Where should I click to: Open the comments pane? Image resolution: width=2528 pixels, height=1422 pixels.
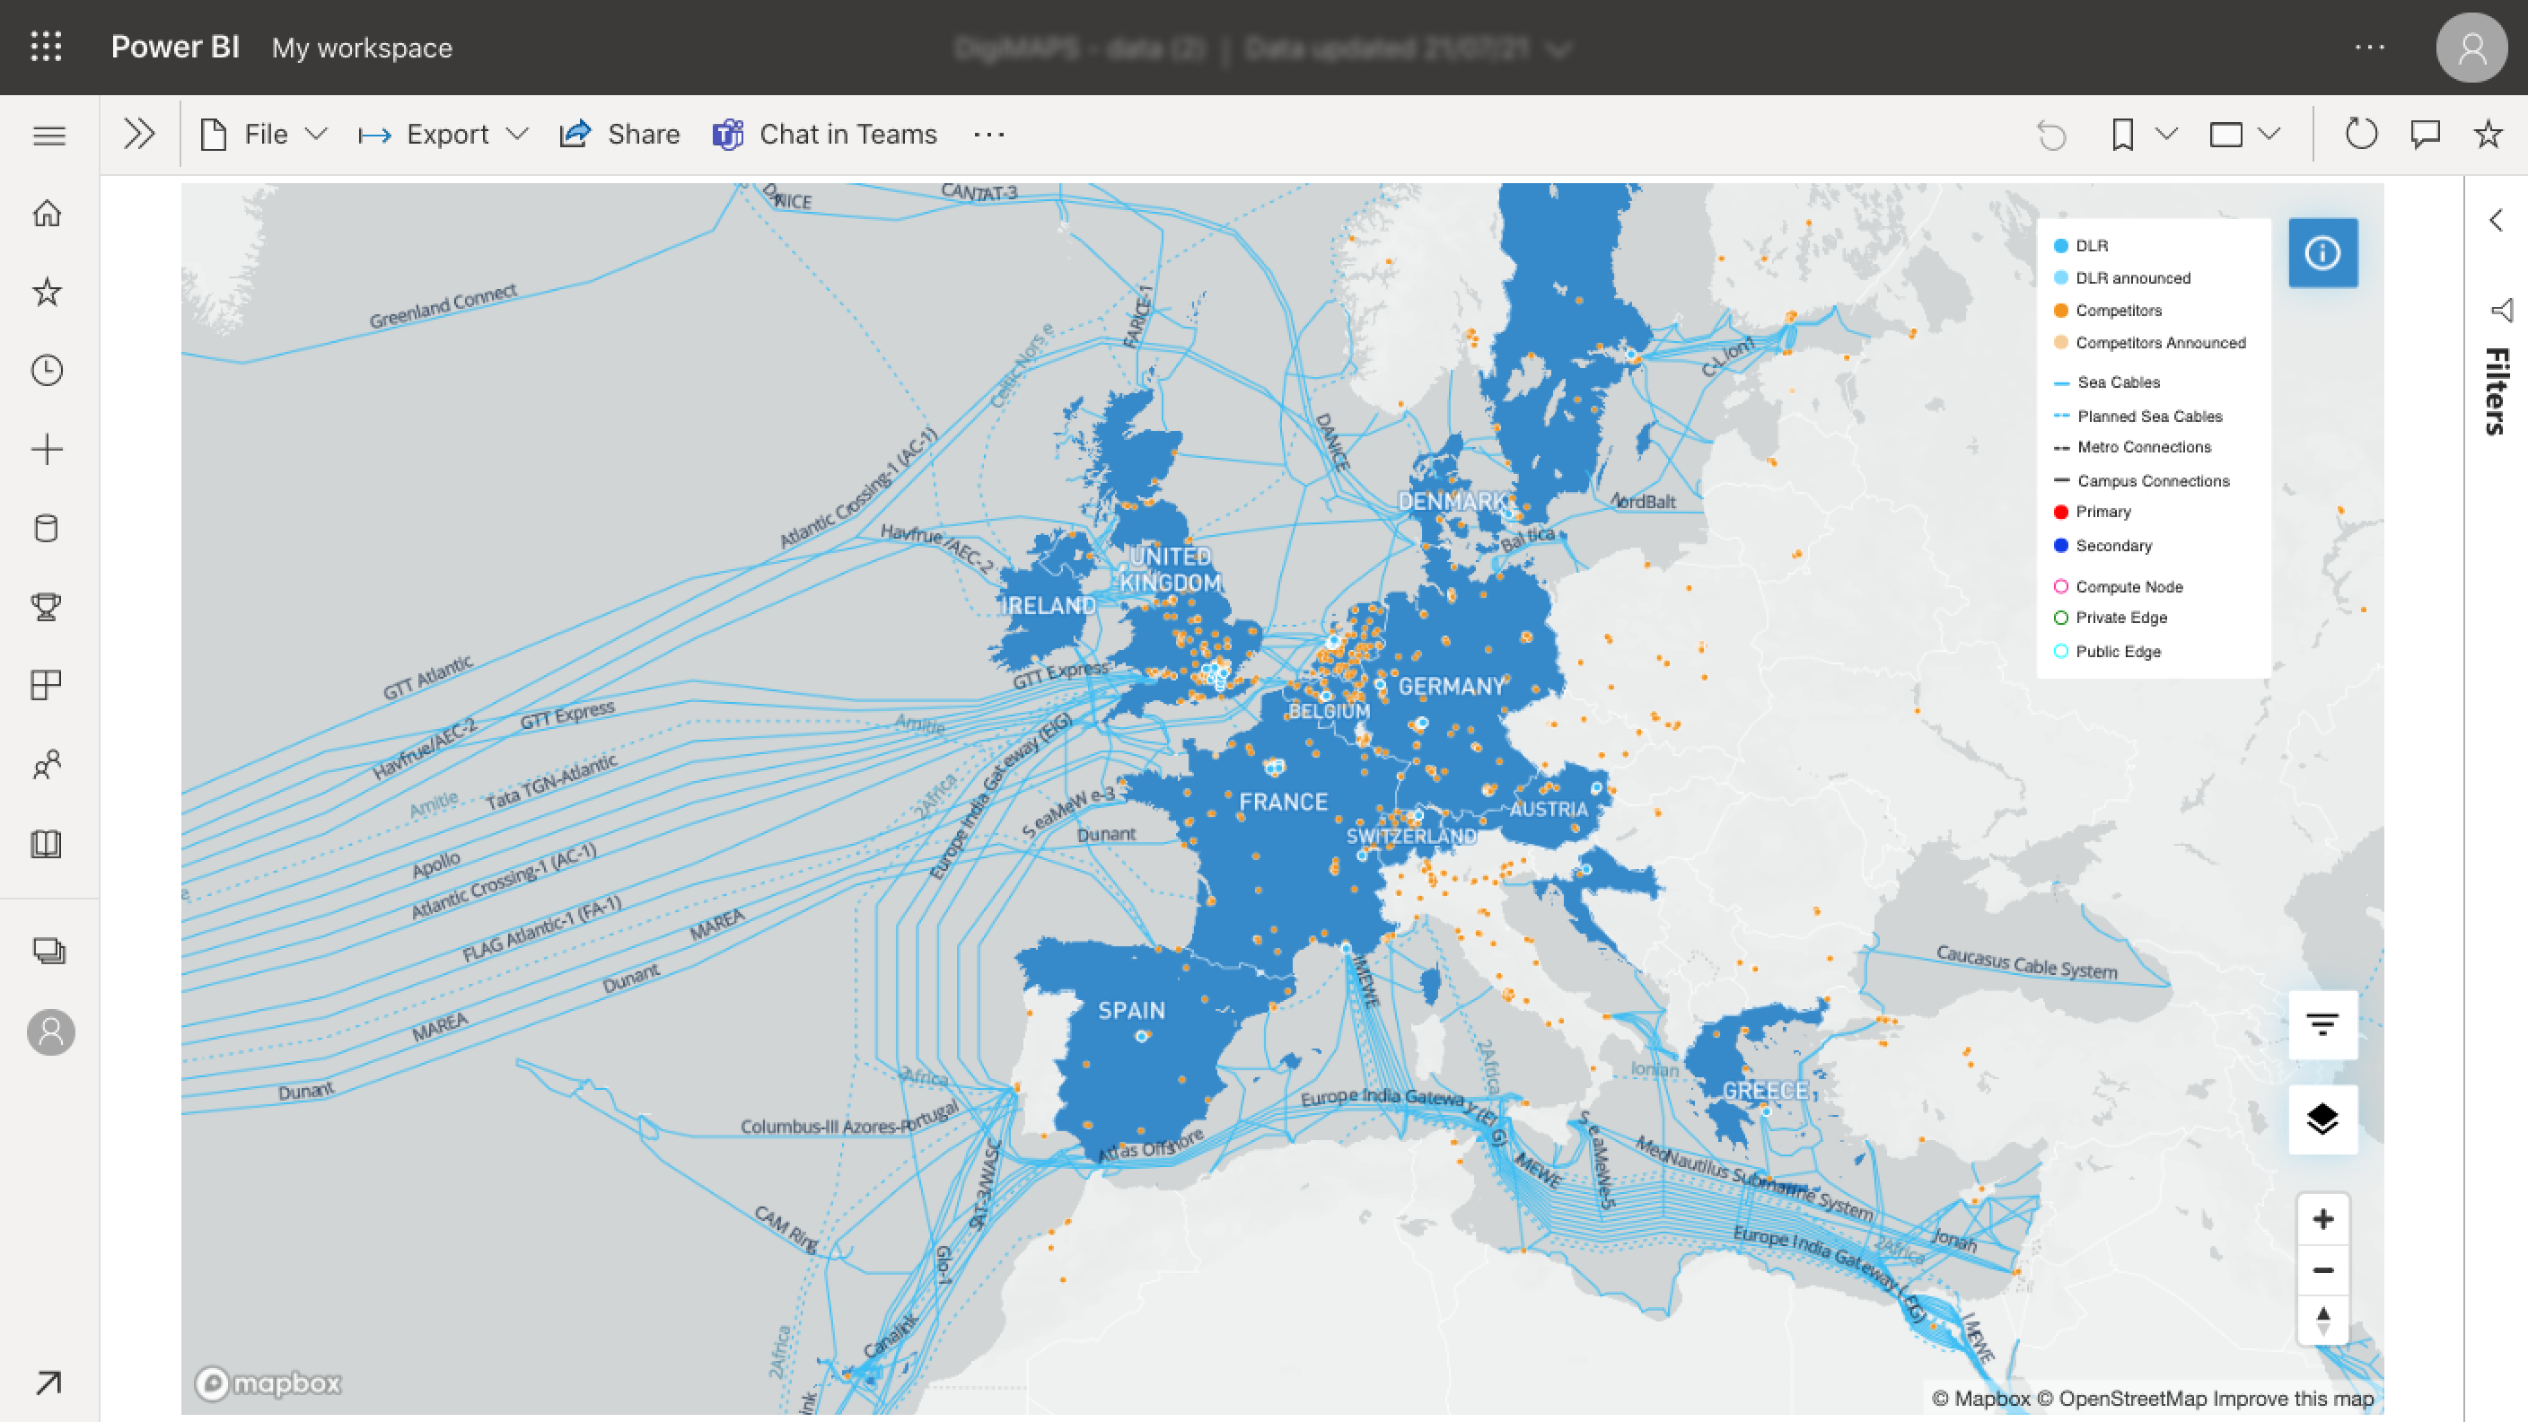[x=2425, y=135]
